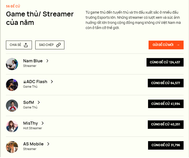The height and width of the screenshot is (158, 189).
Task: Open the MisThy nominee name link
Action: 30,123
